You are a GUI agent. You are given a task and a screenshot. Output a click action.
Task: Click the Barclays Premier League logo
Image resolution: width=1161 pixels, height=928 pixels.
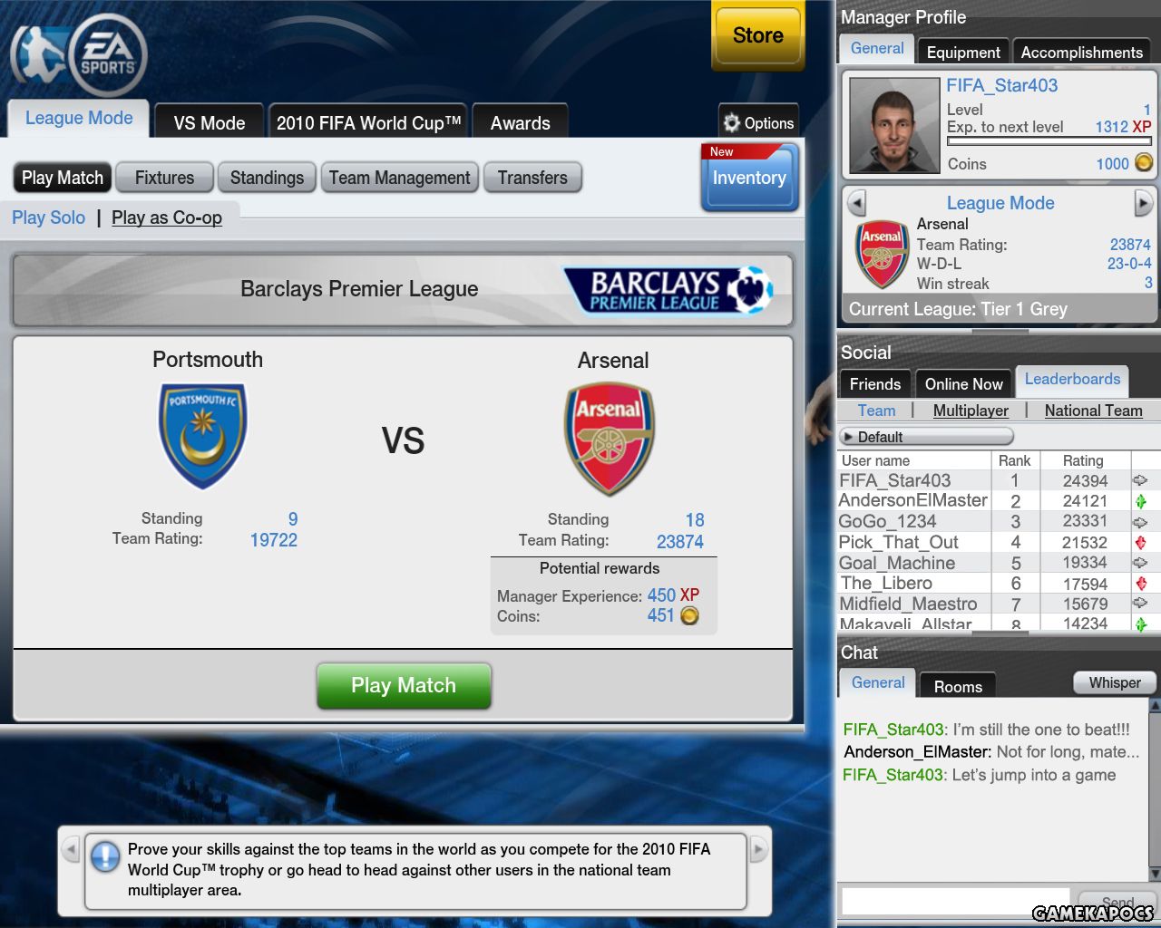pos(669,290)
